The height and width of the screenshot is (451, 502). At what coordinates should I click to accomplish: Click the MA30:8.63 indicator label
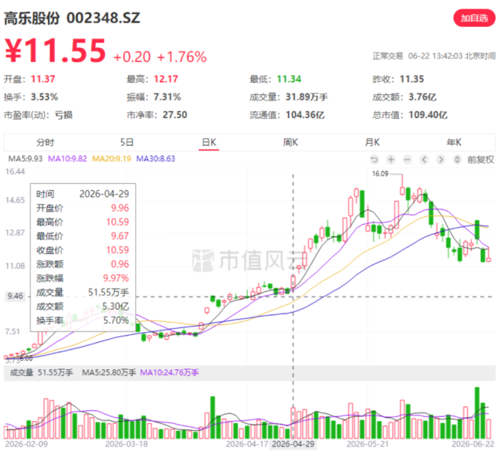[155, 159]
